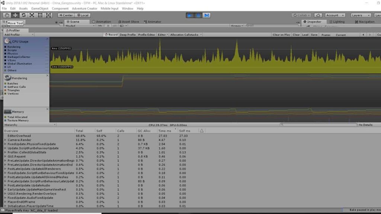Go to next profiler frame
Viewport: 381px width, 214px height.
(x=370, y=35)
